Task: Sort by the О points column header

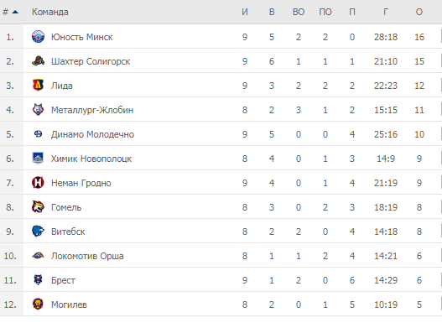Action: point(419,12)
